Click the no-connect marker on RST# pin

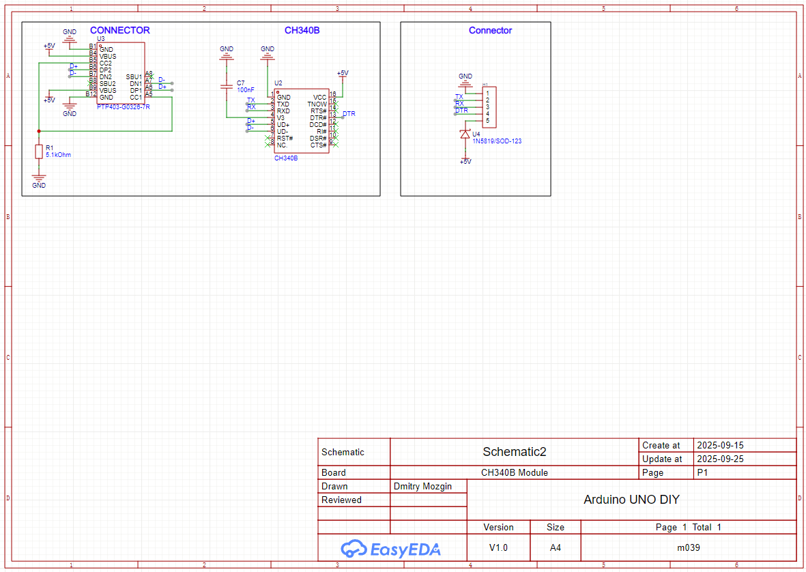click(x=267, y=139)
